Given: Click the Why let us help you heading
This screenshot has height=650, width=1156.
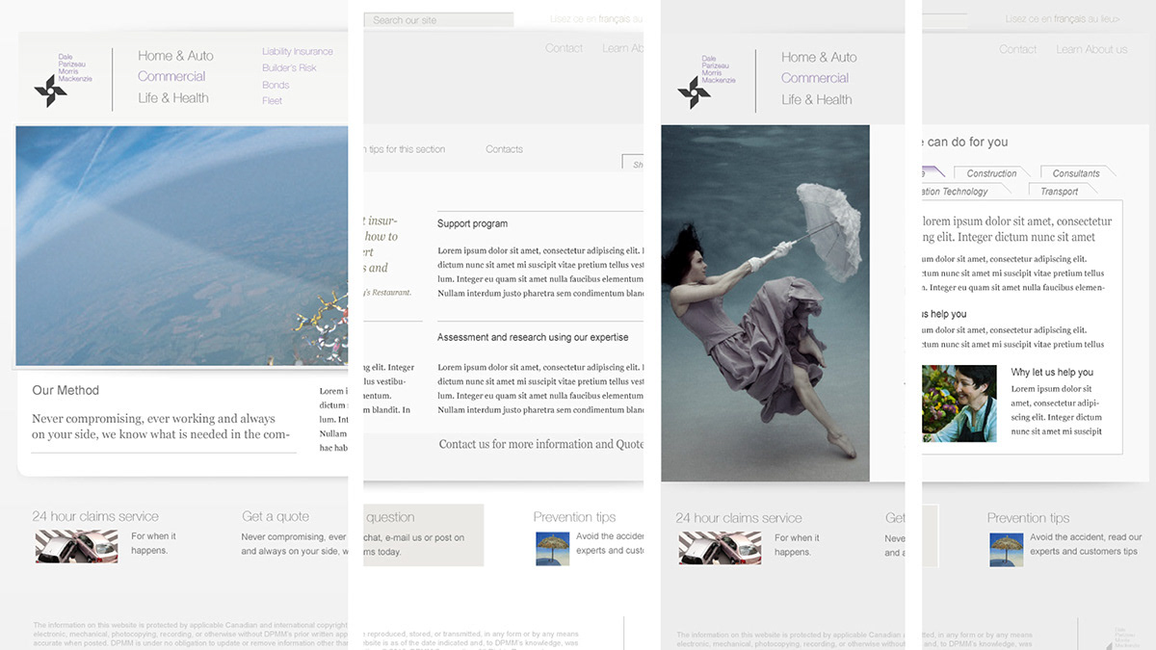Looking at the screenshot, I should (x=1052, y=373).
